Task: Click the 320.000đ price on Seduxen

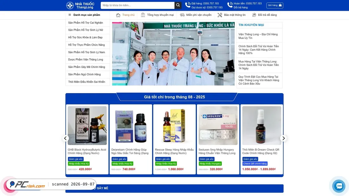Action: coord(216,169)
